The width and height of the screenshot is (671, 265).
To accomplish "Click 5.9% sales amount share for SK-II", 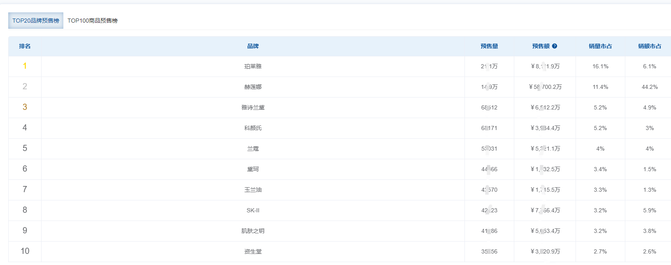I will pyautogui.click(x=650, y=210).
